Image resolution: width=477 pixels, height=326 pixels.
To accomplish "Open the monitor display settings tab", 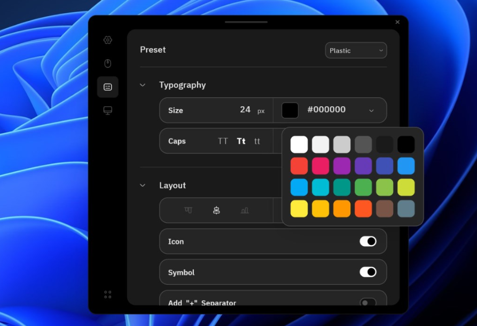I will [x=108, y=111].
